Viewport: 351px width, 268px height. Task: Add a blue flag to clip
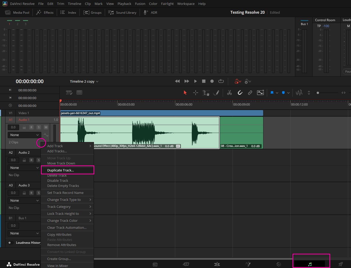tap(272, 93)
